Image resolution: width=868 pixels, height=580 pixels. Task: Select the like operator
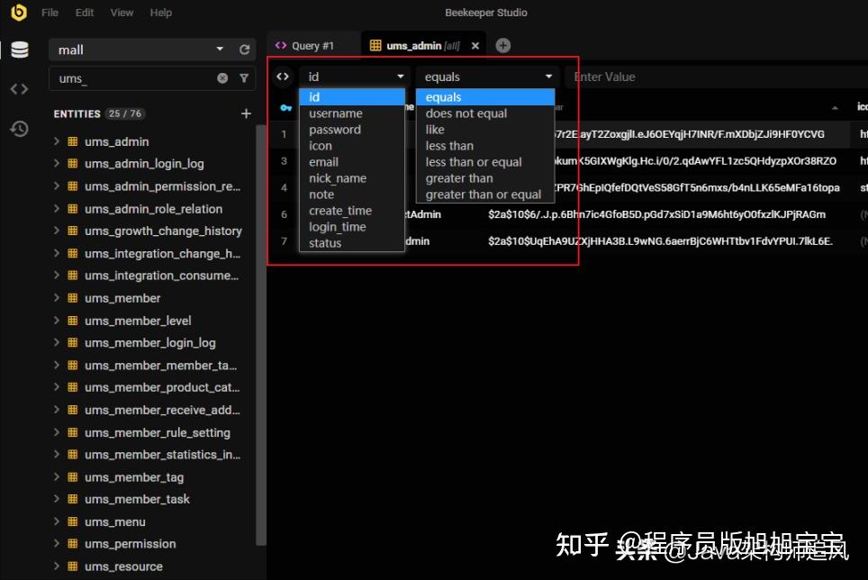(x=485, y=130)
